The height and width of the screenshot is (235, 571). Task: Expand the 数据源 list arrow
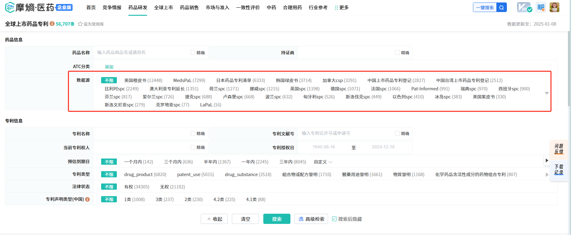[547, 93]
